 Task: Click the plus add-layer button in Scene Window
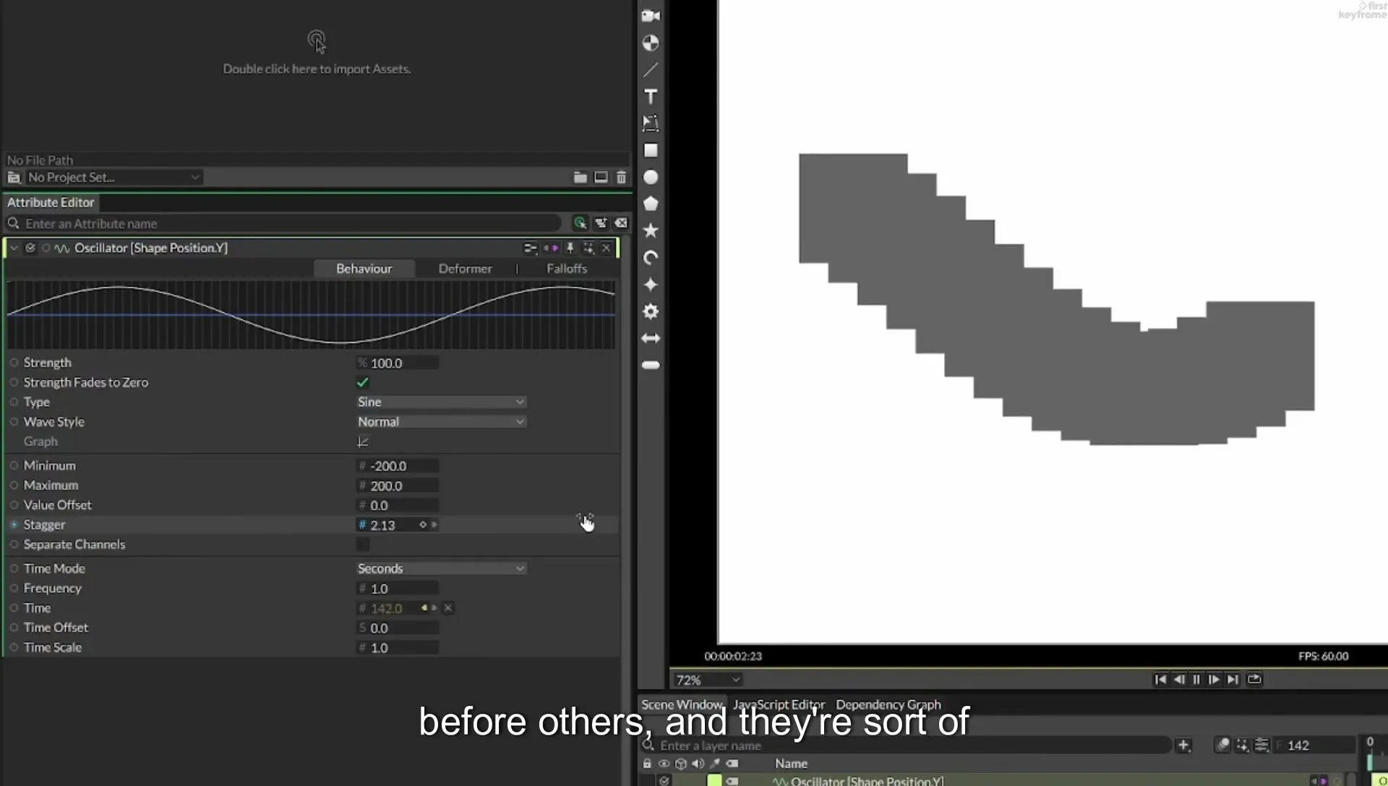(x=1183, y=745)
